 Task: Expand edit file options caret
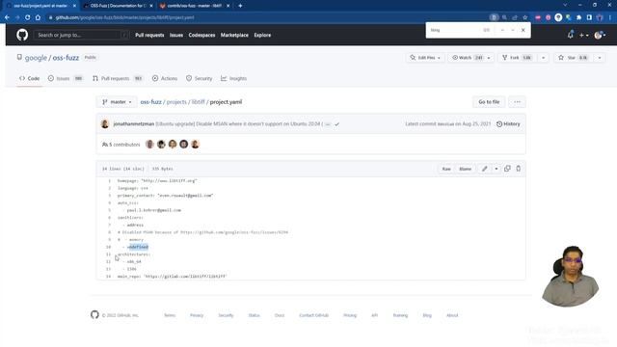point(496,169)
